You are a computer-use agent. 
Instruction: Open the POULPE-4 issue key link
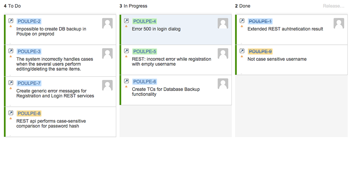[x=145, y=21]
